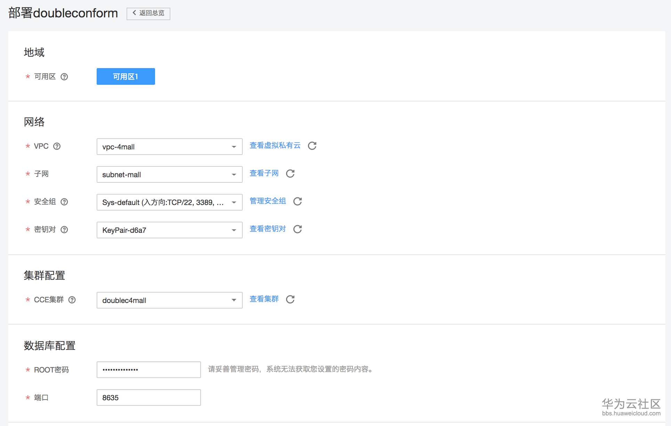Show help for 安全组 field
671x426 pixels.
(64, 202)
